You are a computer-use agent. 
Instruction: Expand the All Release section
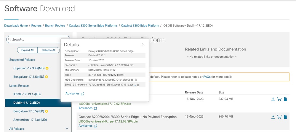click(x=67, y=128)
